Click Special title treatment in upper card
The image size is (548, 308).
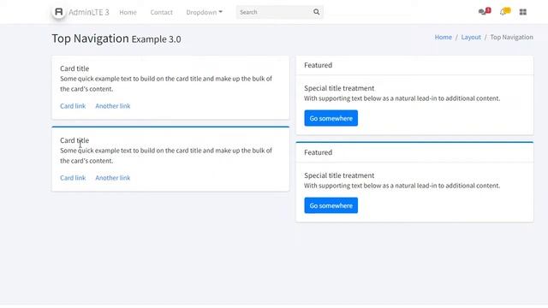tap(339, 88)
